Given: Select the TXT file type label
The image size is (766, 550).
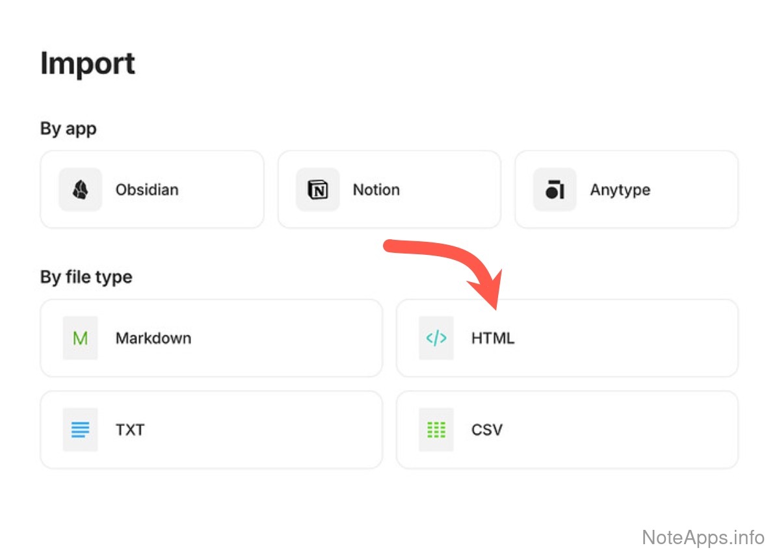Looking at the screenshot, I should pyautogui.click(x=130, y=430).
